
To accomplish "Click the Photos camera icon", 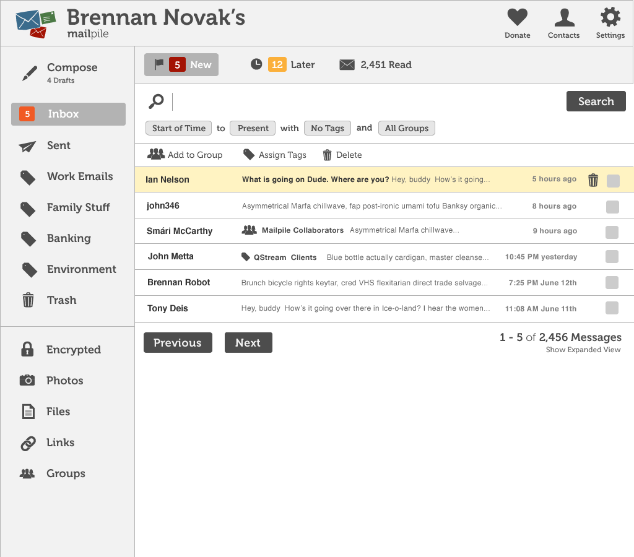I will point(27,380).
